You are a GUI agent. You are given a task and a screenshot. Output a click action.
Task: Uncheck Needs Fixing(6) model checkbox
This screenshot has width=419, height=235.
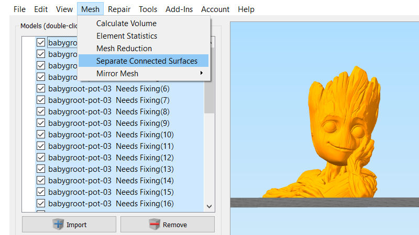(x=41, y=88)
